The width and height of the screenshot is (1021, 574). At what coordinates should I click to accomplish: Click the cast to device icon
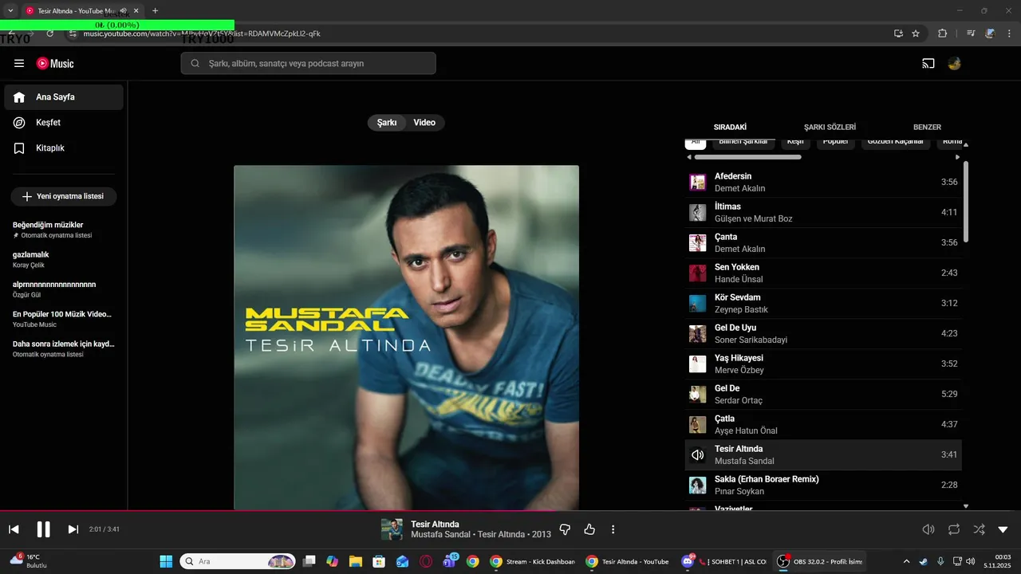coord(928,64)
